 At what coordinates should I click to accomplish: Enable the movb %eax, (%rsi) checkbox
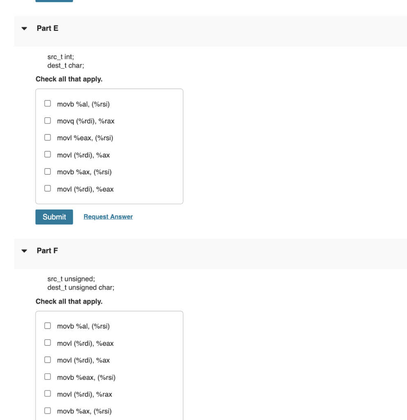coord(47,377)
